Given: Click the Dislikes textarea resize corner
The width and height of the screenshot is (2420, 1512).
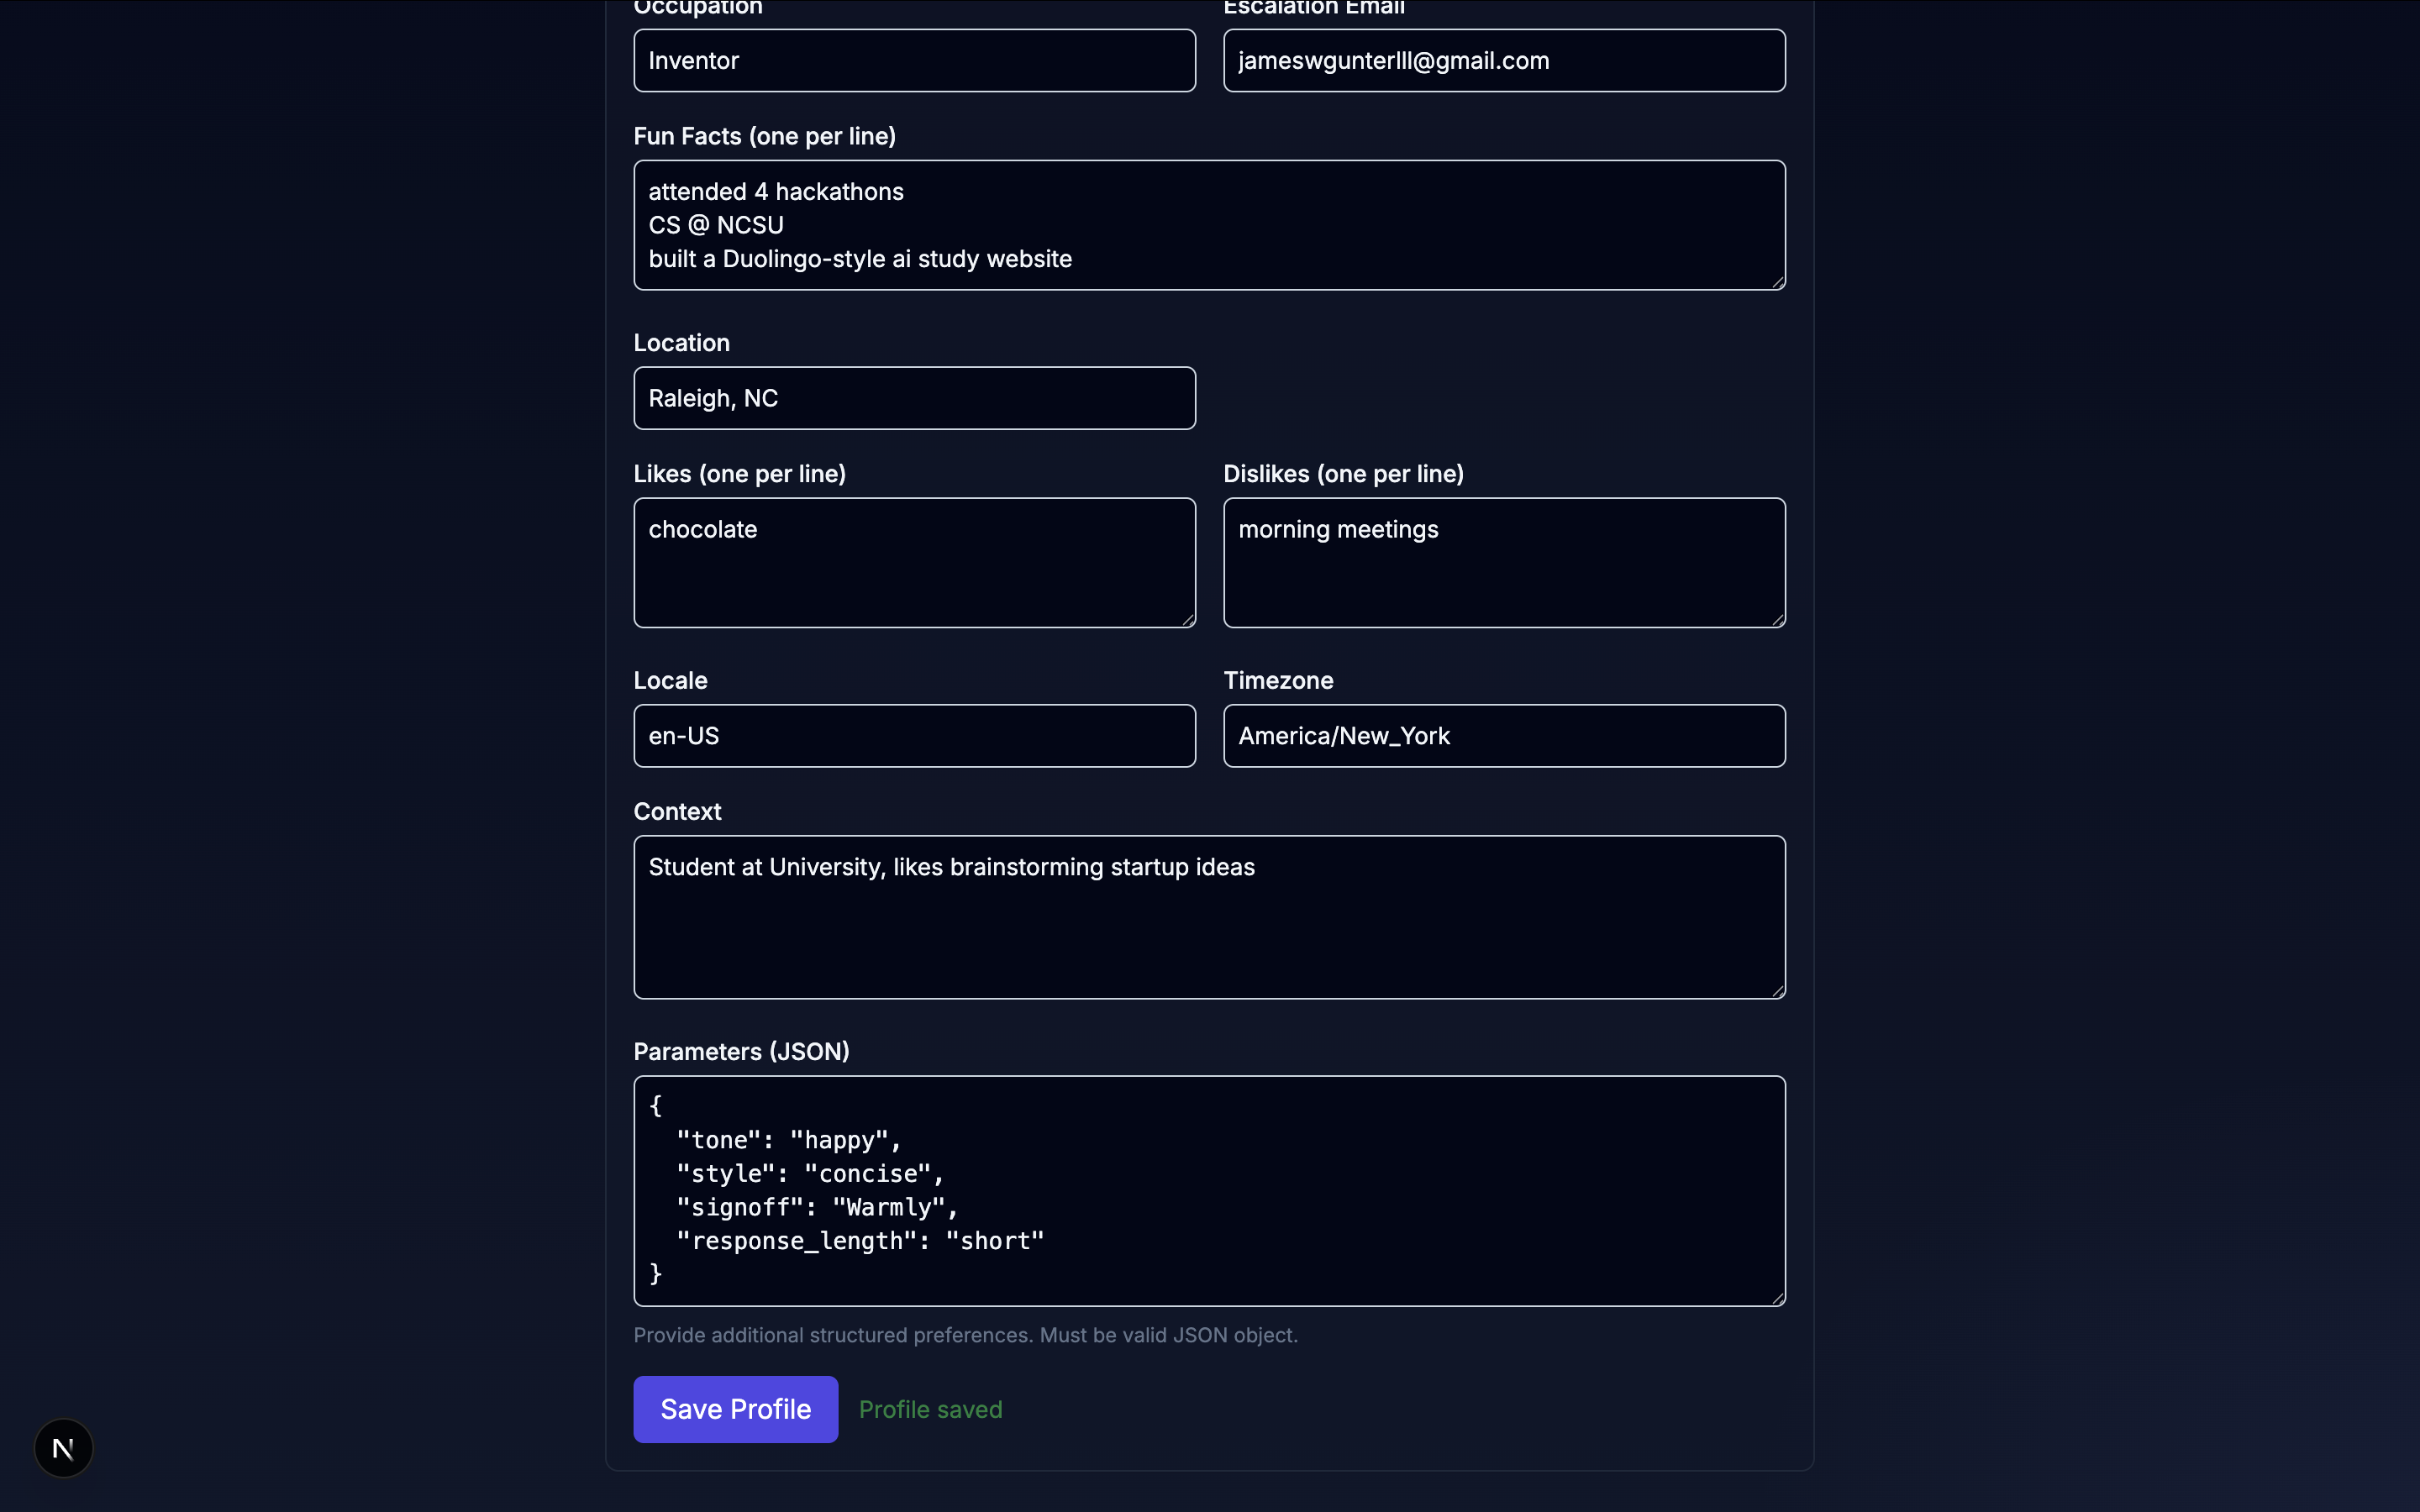Looking at the screenshot, I should [x=1777, y=620].
